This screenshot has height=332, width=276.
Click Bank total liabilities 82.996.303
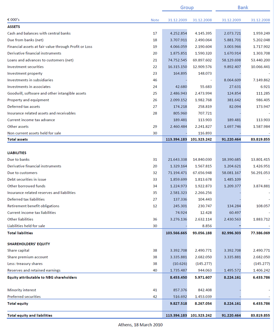(x=231, y=233)
